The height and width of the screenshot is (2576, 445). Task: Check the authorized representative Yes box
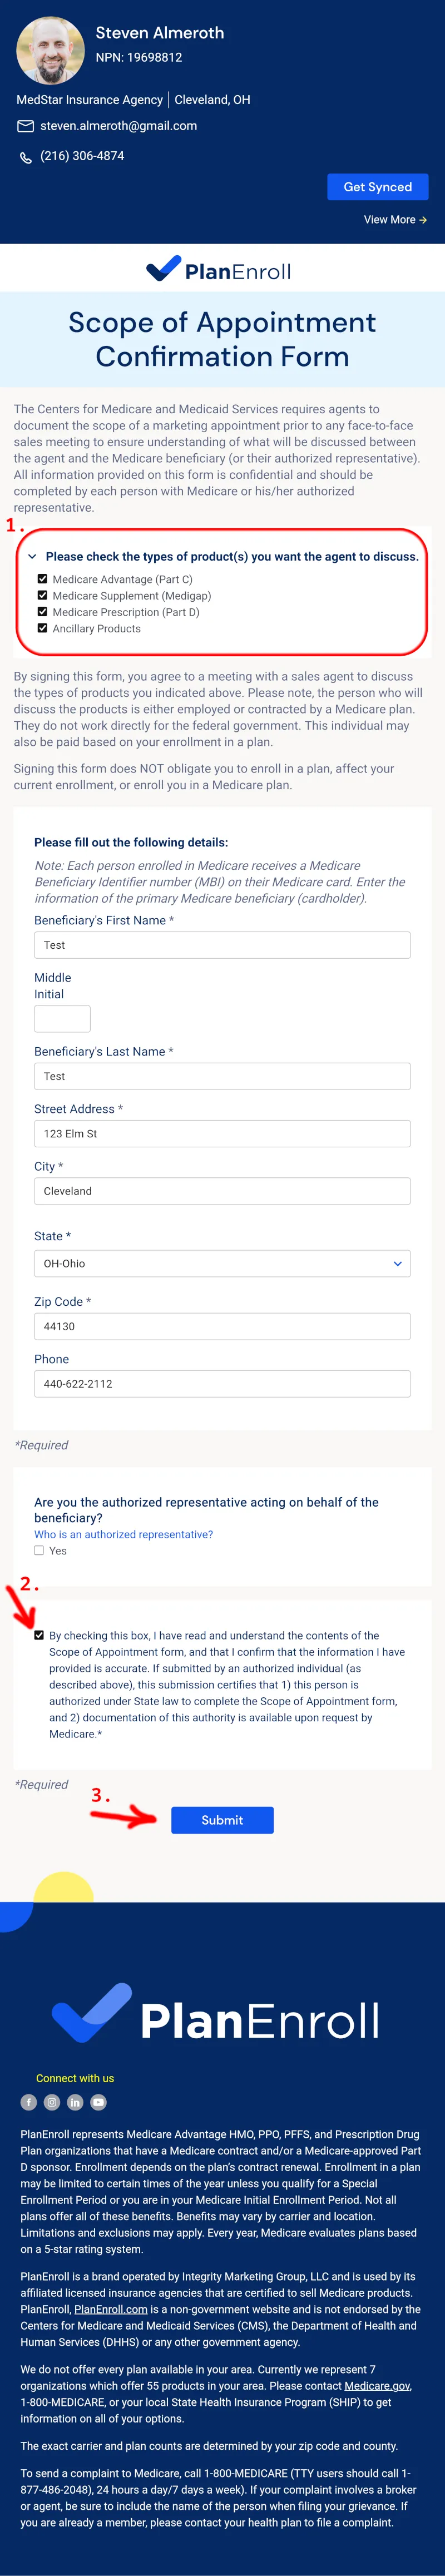click(39, 1550)
